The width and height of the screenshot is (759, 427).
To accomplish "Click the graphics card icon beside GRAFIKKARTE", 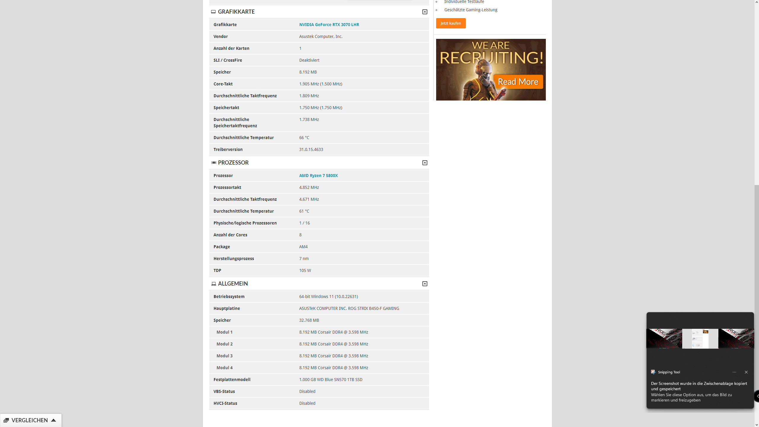I will 213,12.
